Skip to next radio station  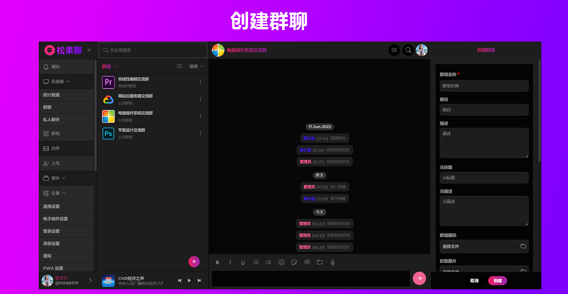[x=200, y=280]
